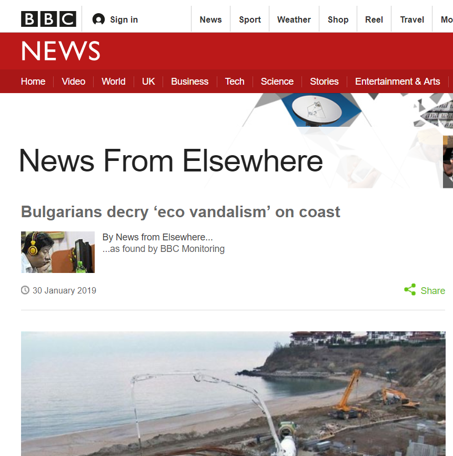Click the Sign in account avatar icon

(x=98, y=19)
